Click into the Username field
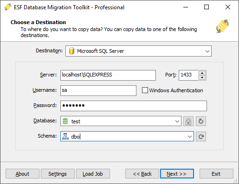Screen dimensions: 239x184 tap(98, 90)
